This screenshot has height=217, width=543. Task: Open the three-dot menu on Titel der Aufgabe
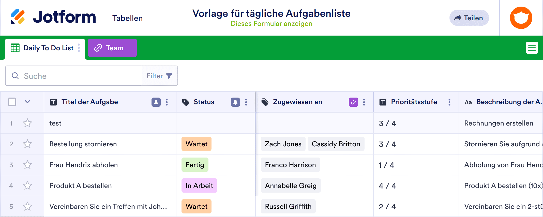(x=167, y=102)
